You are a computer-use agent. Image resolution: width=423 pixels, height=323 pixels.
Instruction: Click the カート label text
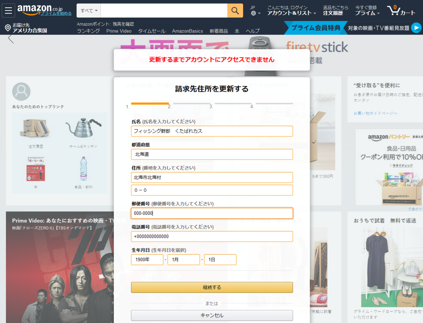pos(408,13)
